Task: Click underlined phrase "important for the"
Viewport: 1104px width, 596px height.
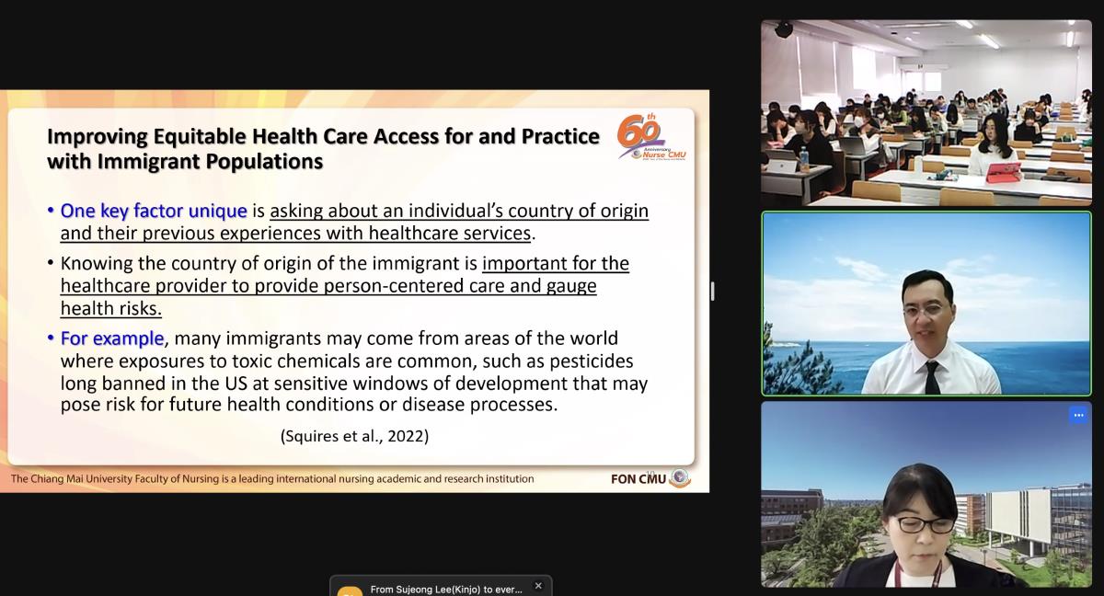Action: coord(556,263)
